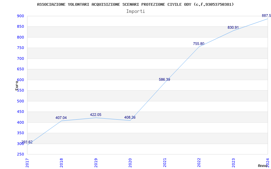Click the 293.62 data point label
This screenshot has height=169, width=271.
[27, 142]
